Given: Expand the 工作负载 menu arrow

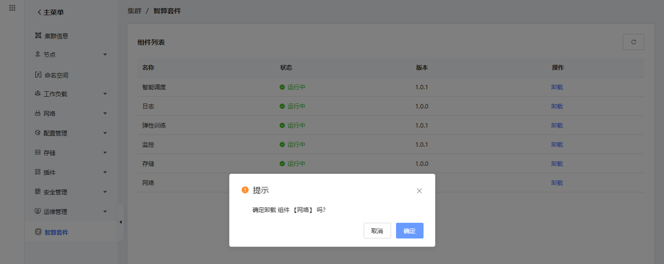Looking at the screenshot, I should (105, 94).
